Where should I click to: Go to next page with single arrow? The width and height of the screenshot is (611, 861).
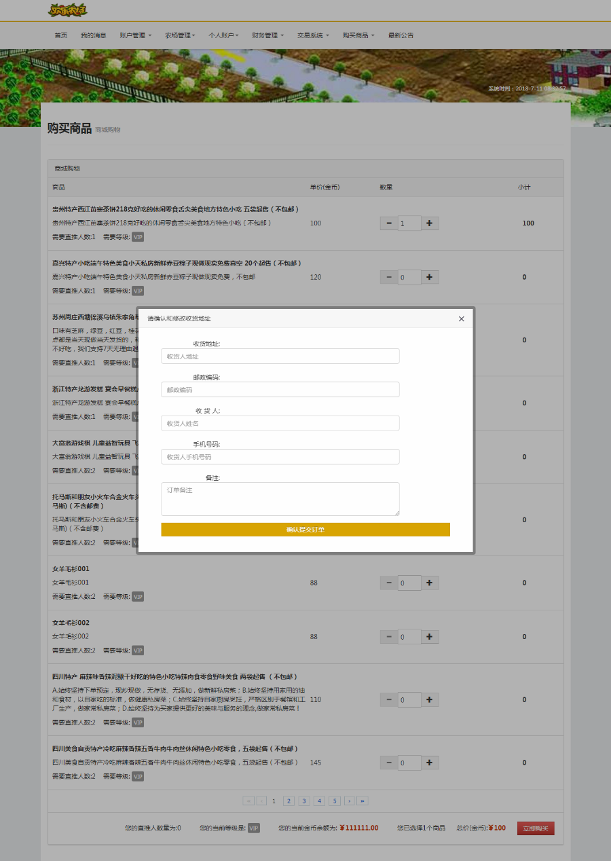(350, 801)
